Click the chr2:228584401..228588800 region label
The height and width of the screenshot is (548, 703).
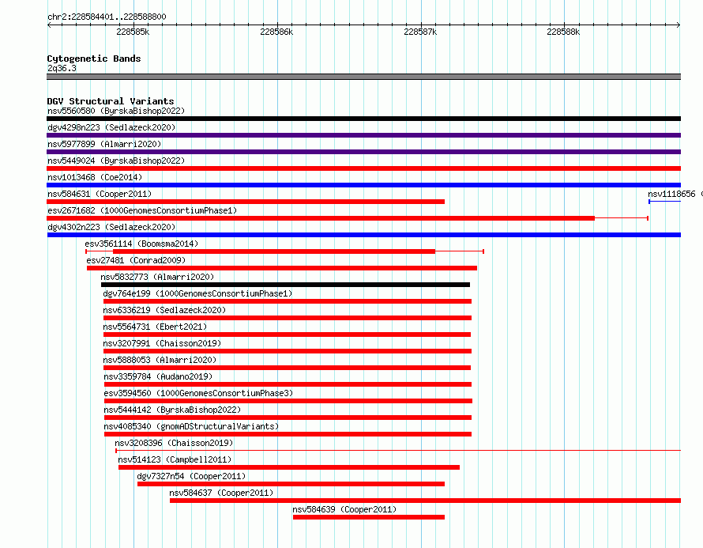click(107, 17)
